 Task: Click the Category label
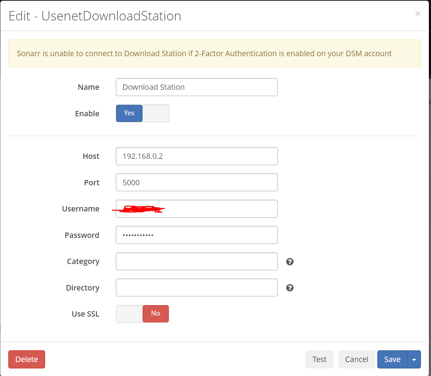point(83,262)
